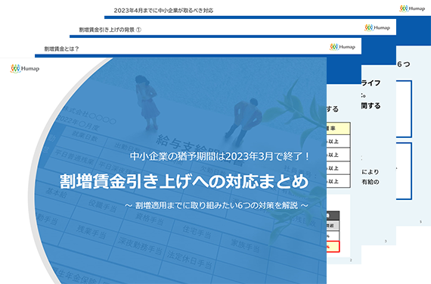The width and height of the screenshot is (431, 284).
Task: Click the tagline 割増適用までに取り組みたい6つの対策を解説
Action: point(216,205)
